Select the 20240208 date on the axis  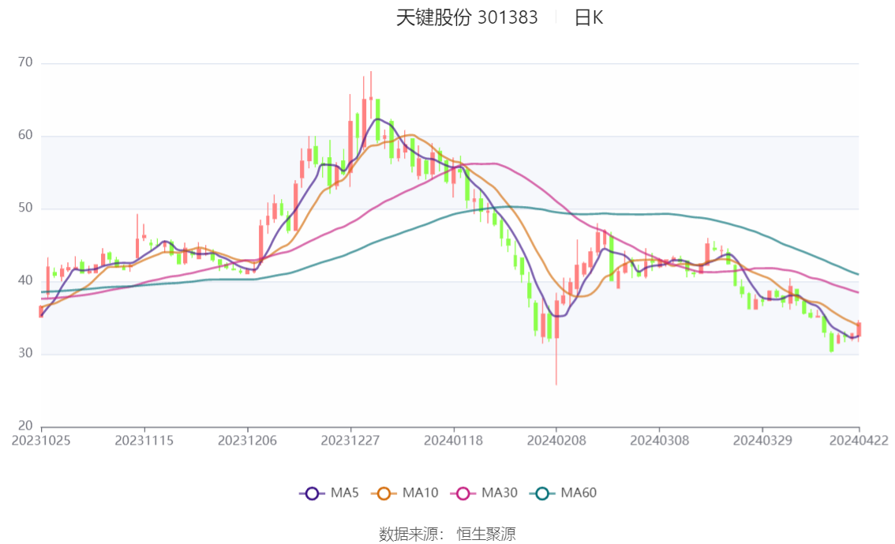click(556, 441)
